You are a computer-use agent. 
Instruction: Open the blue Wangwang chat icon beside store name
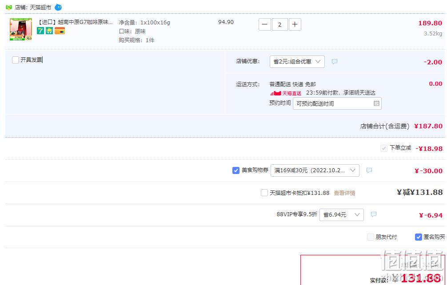click(x=58, y=7)
